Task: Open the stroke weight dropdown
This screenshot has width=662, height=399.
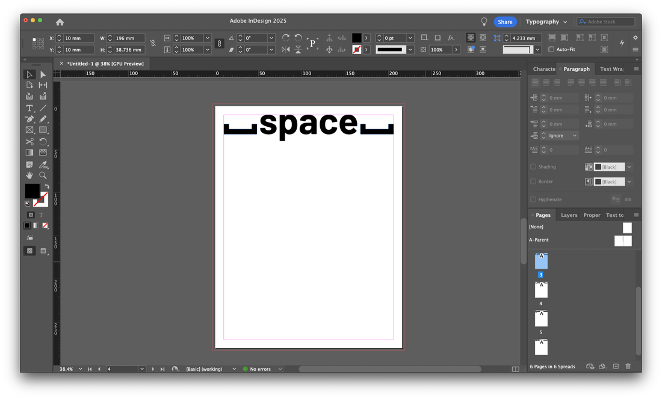Action: [x=410, y=38]
